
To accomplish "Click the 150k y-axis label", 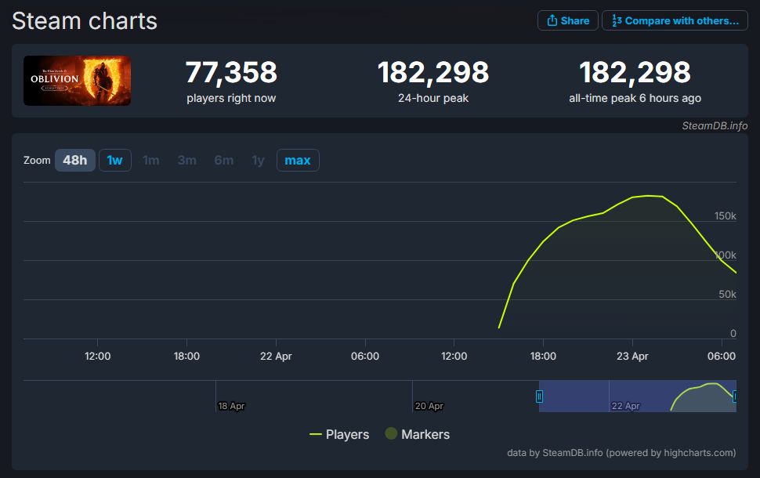I will coord(725,216).
